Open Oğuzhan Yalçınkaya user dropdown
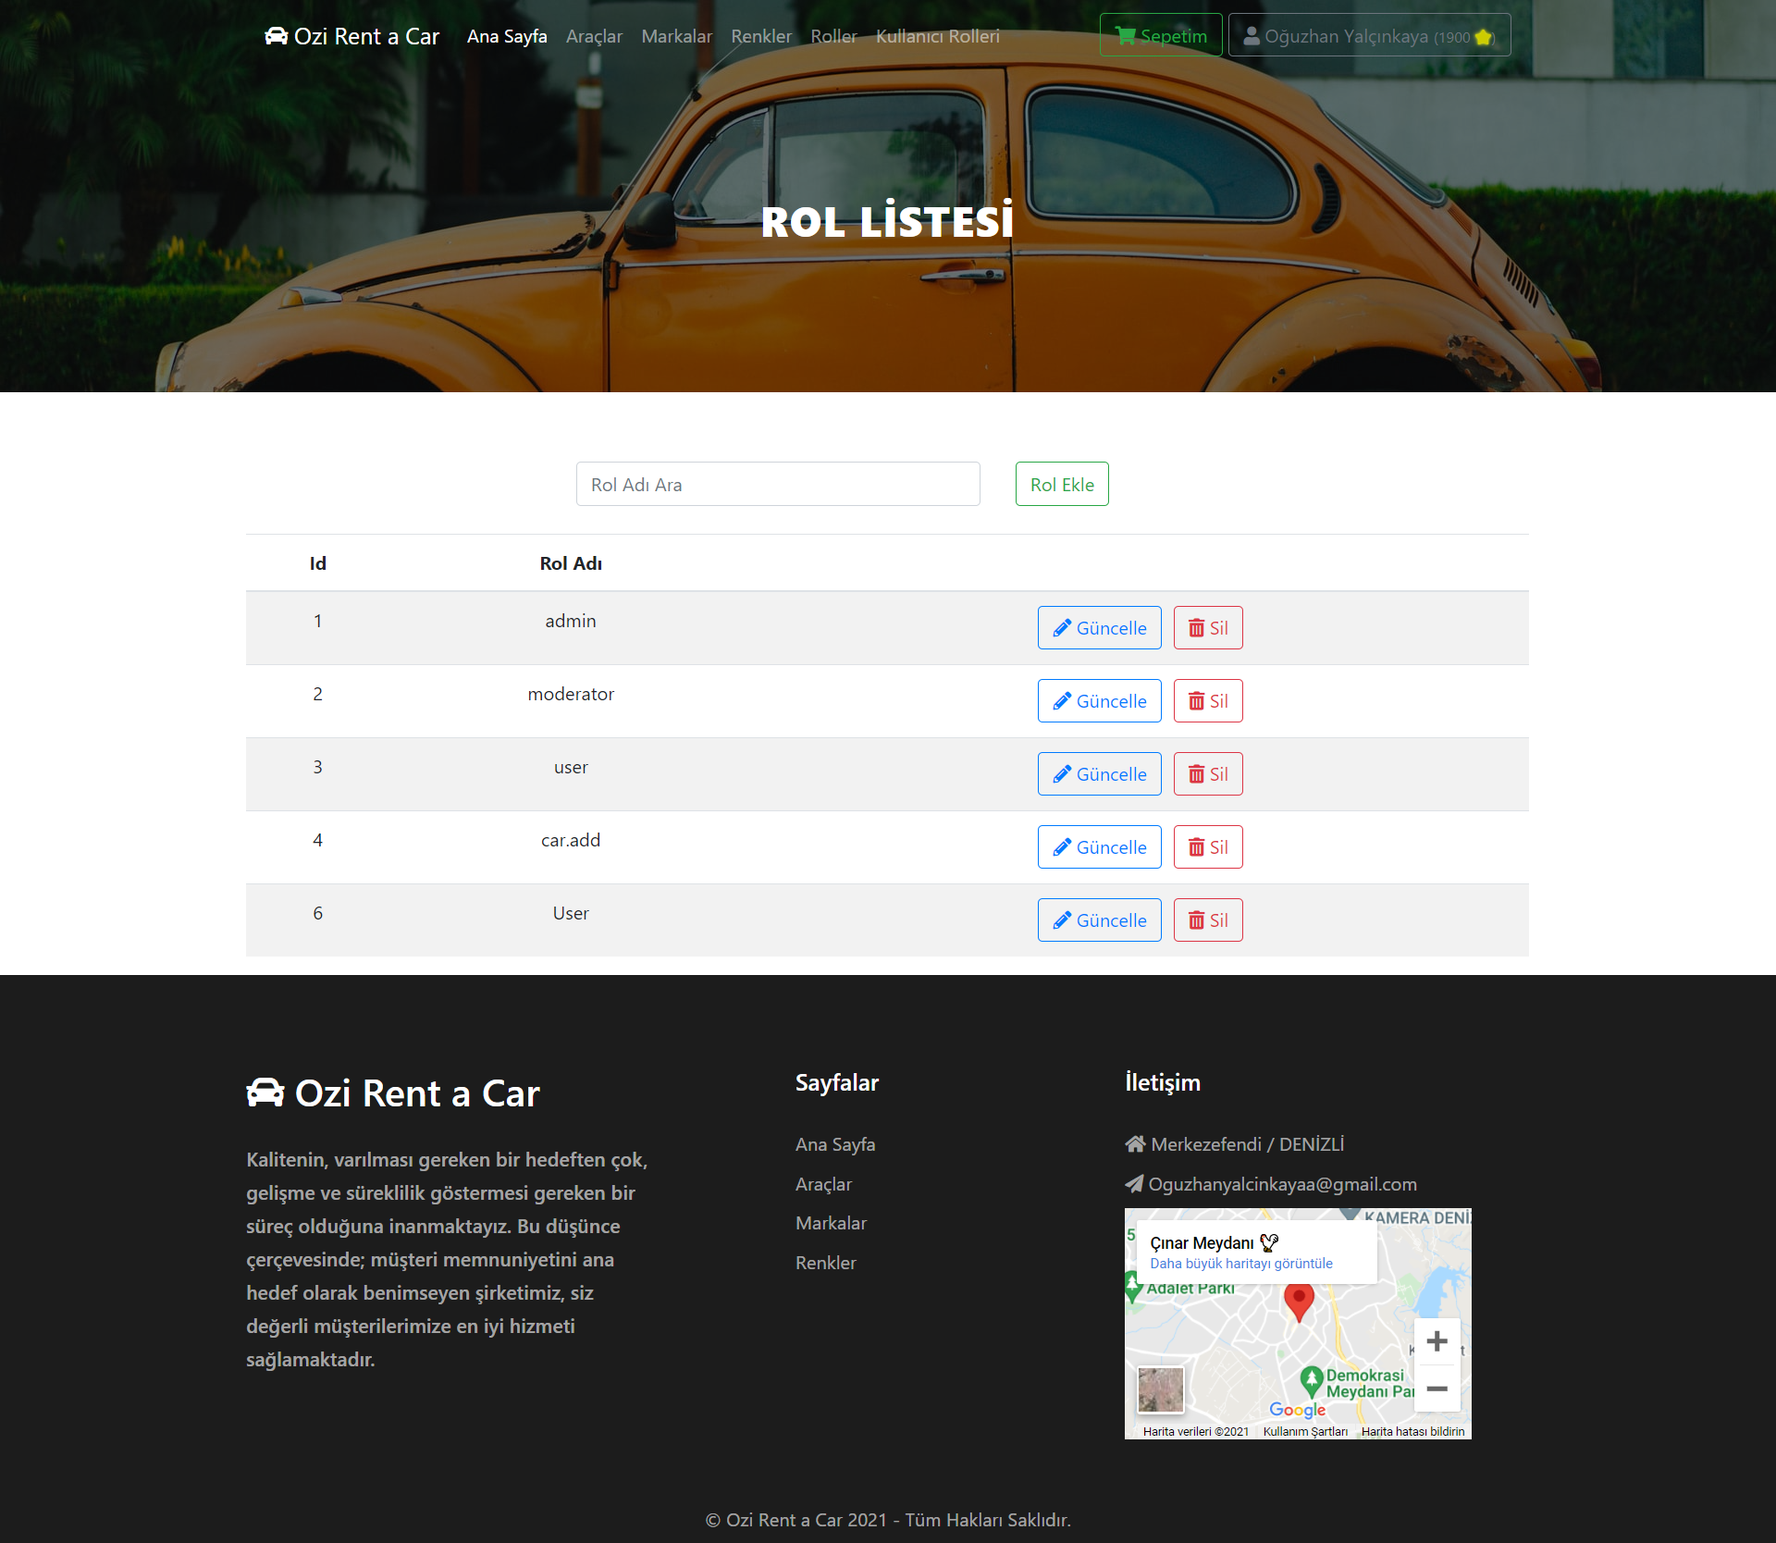 point(1369,36)
